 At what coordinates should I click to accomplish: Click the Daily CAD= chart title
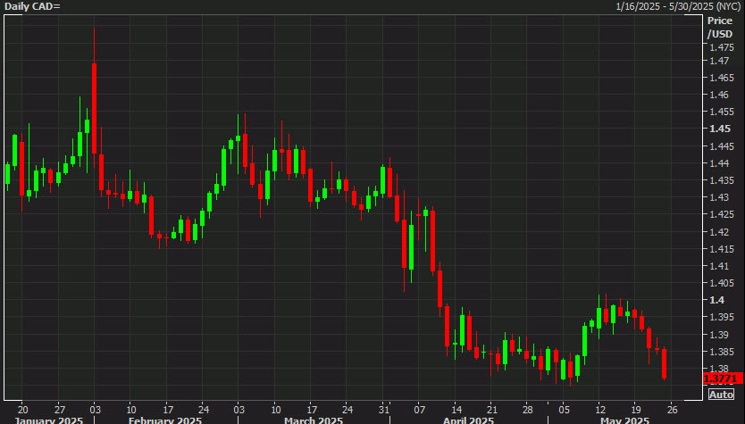click(31, 7)
